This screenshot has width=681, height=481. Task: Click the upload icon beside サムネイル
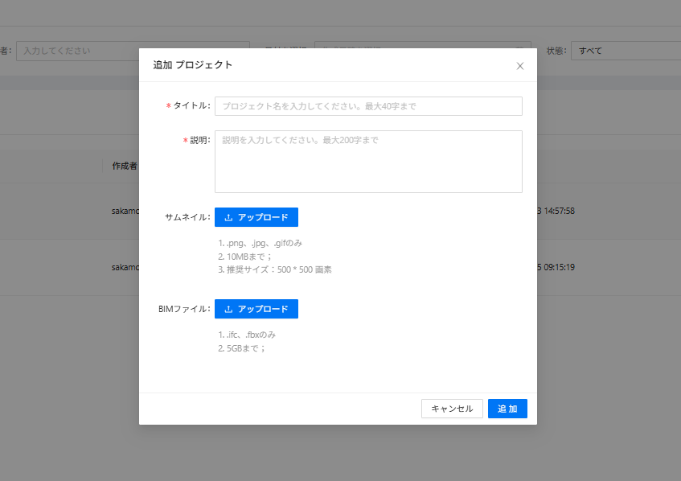pyautogui.click(x=228, y=217)
